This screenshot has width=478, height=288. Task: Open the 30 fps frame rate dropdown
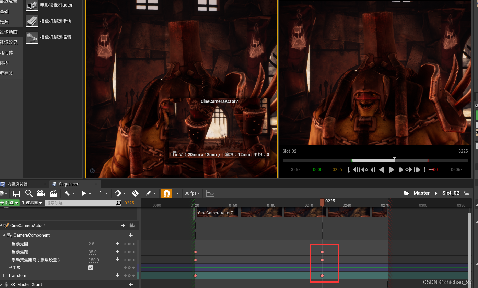point(192,193)
